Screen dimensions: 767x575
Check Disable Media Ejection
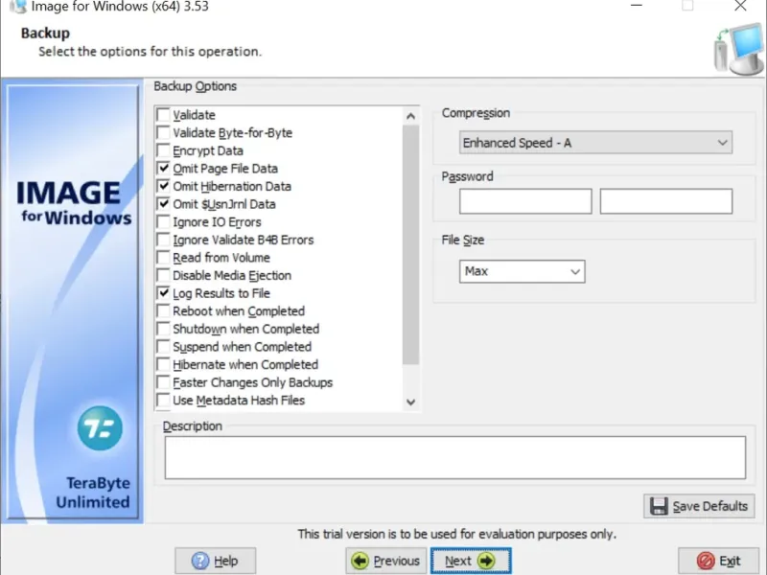pos(163,275)
